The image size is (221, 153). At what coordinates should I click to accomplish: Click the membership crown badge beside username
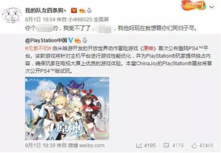(82, 10)
